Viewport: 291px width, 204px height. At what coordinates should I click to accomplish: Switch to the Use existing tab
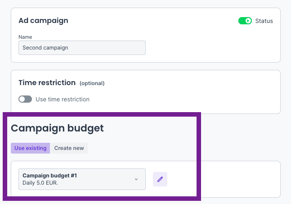31,148
